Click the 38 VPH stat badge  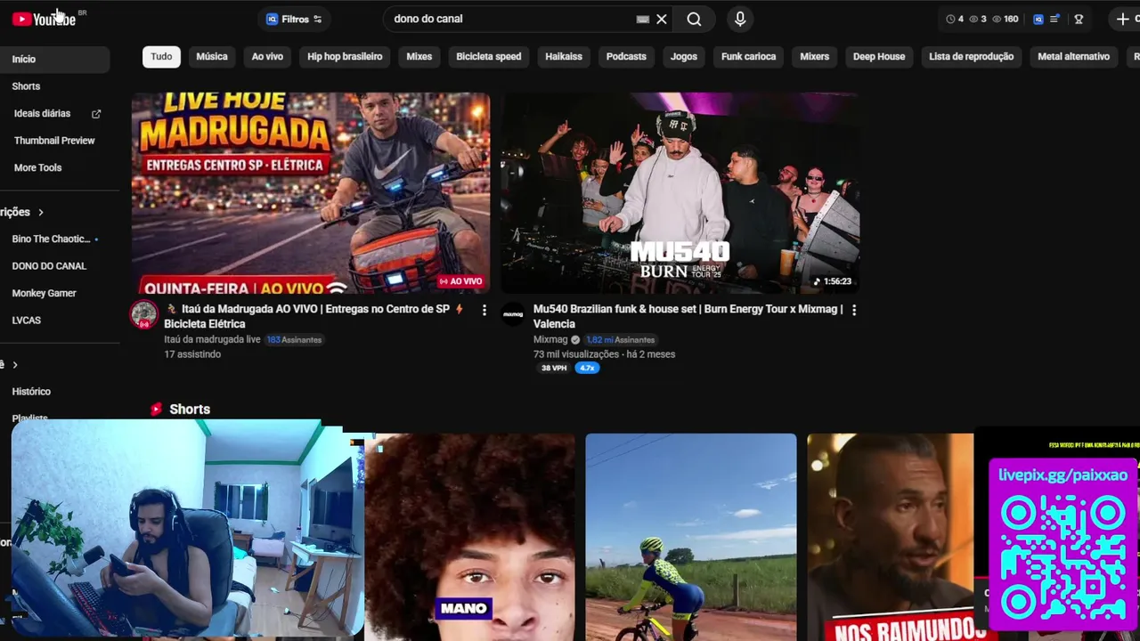[x=554, y=368]
